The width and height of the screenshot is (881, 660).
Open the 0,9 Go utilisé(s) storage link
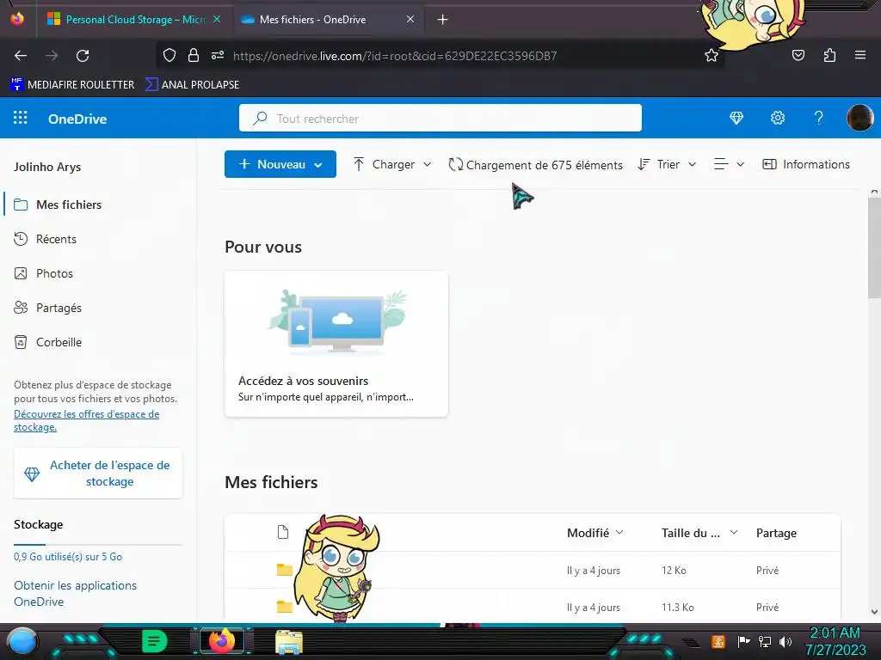click(x=68, y=557)
